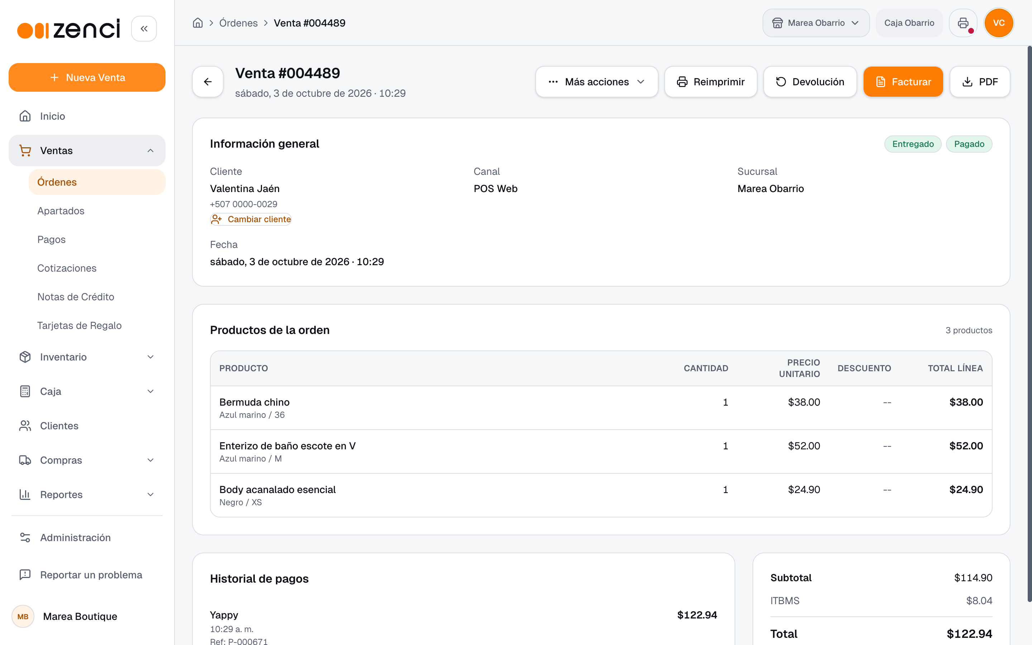Expand the Reportes section chevron
Screen dimensions: 1032x645
click(150, 494)
